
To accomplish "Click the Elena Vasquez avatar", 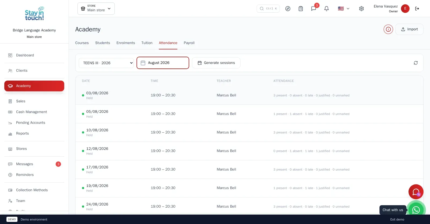I will [405, 9].
